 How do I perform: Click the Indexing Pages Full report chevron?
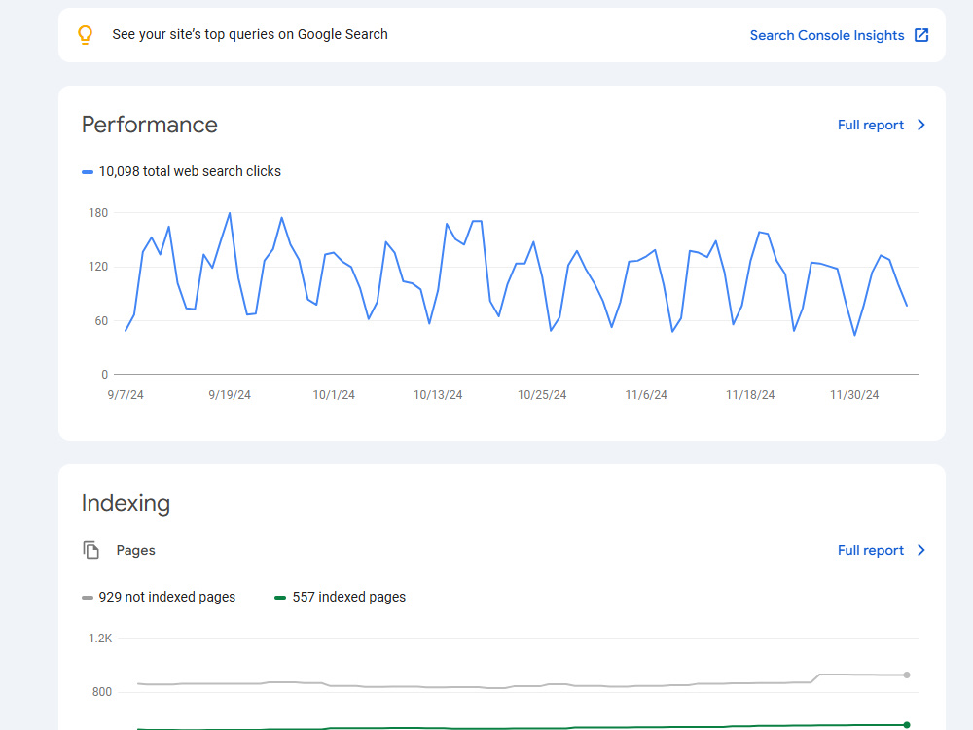click(x=921, y=550)
